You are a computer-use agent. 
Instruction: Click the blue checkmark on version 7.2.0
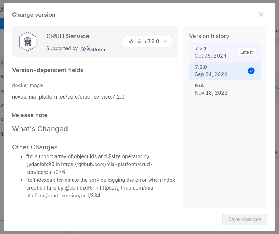[x=251, y=71]
